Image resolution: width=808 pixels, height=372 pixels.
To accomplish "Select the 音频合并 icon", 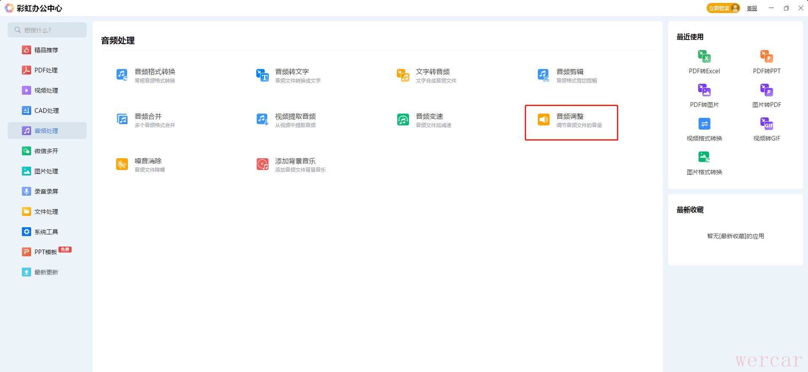I will coord(122,120).
